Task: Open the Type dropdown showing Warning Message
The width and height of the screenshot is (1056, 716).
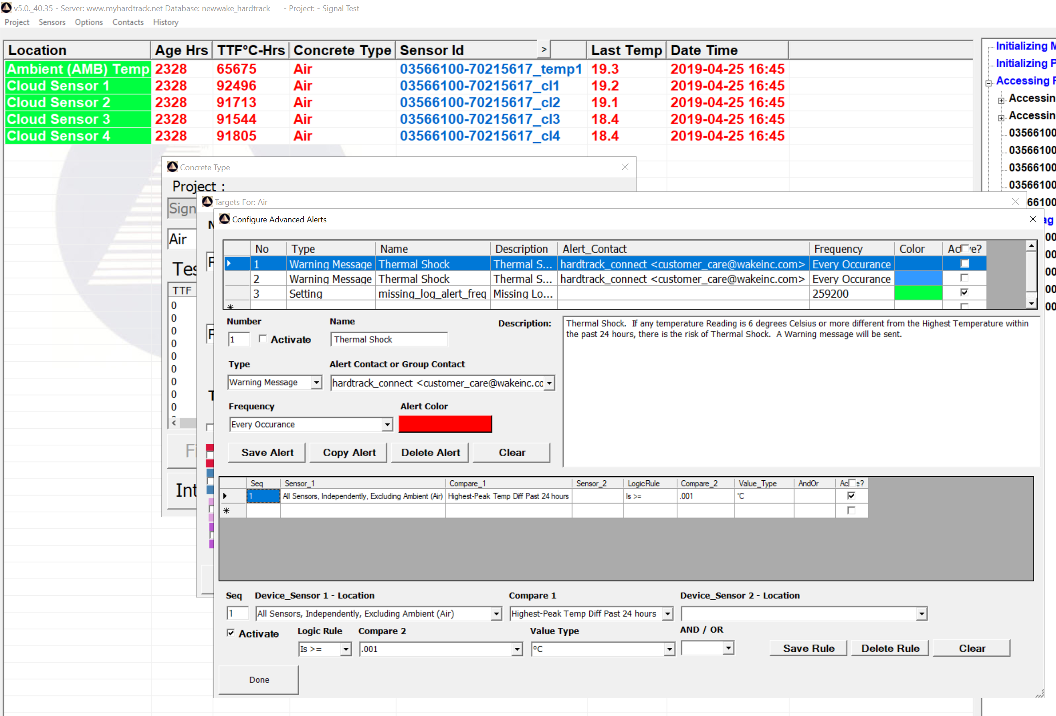Action: point(316,383)
